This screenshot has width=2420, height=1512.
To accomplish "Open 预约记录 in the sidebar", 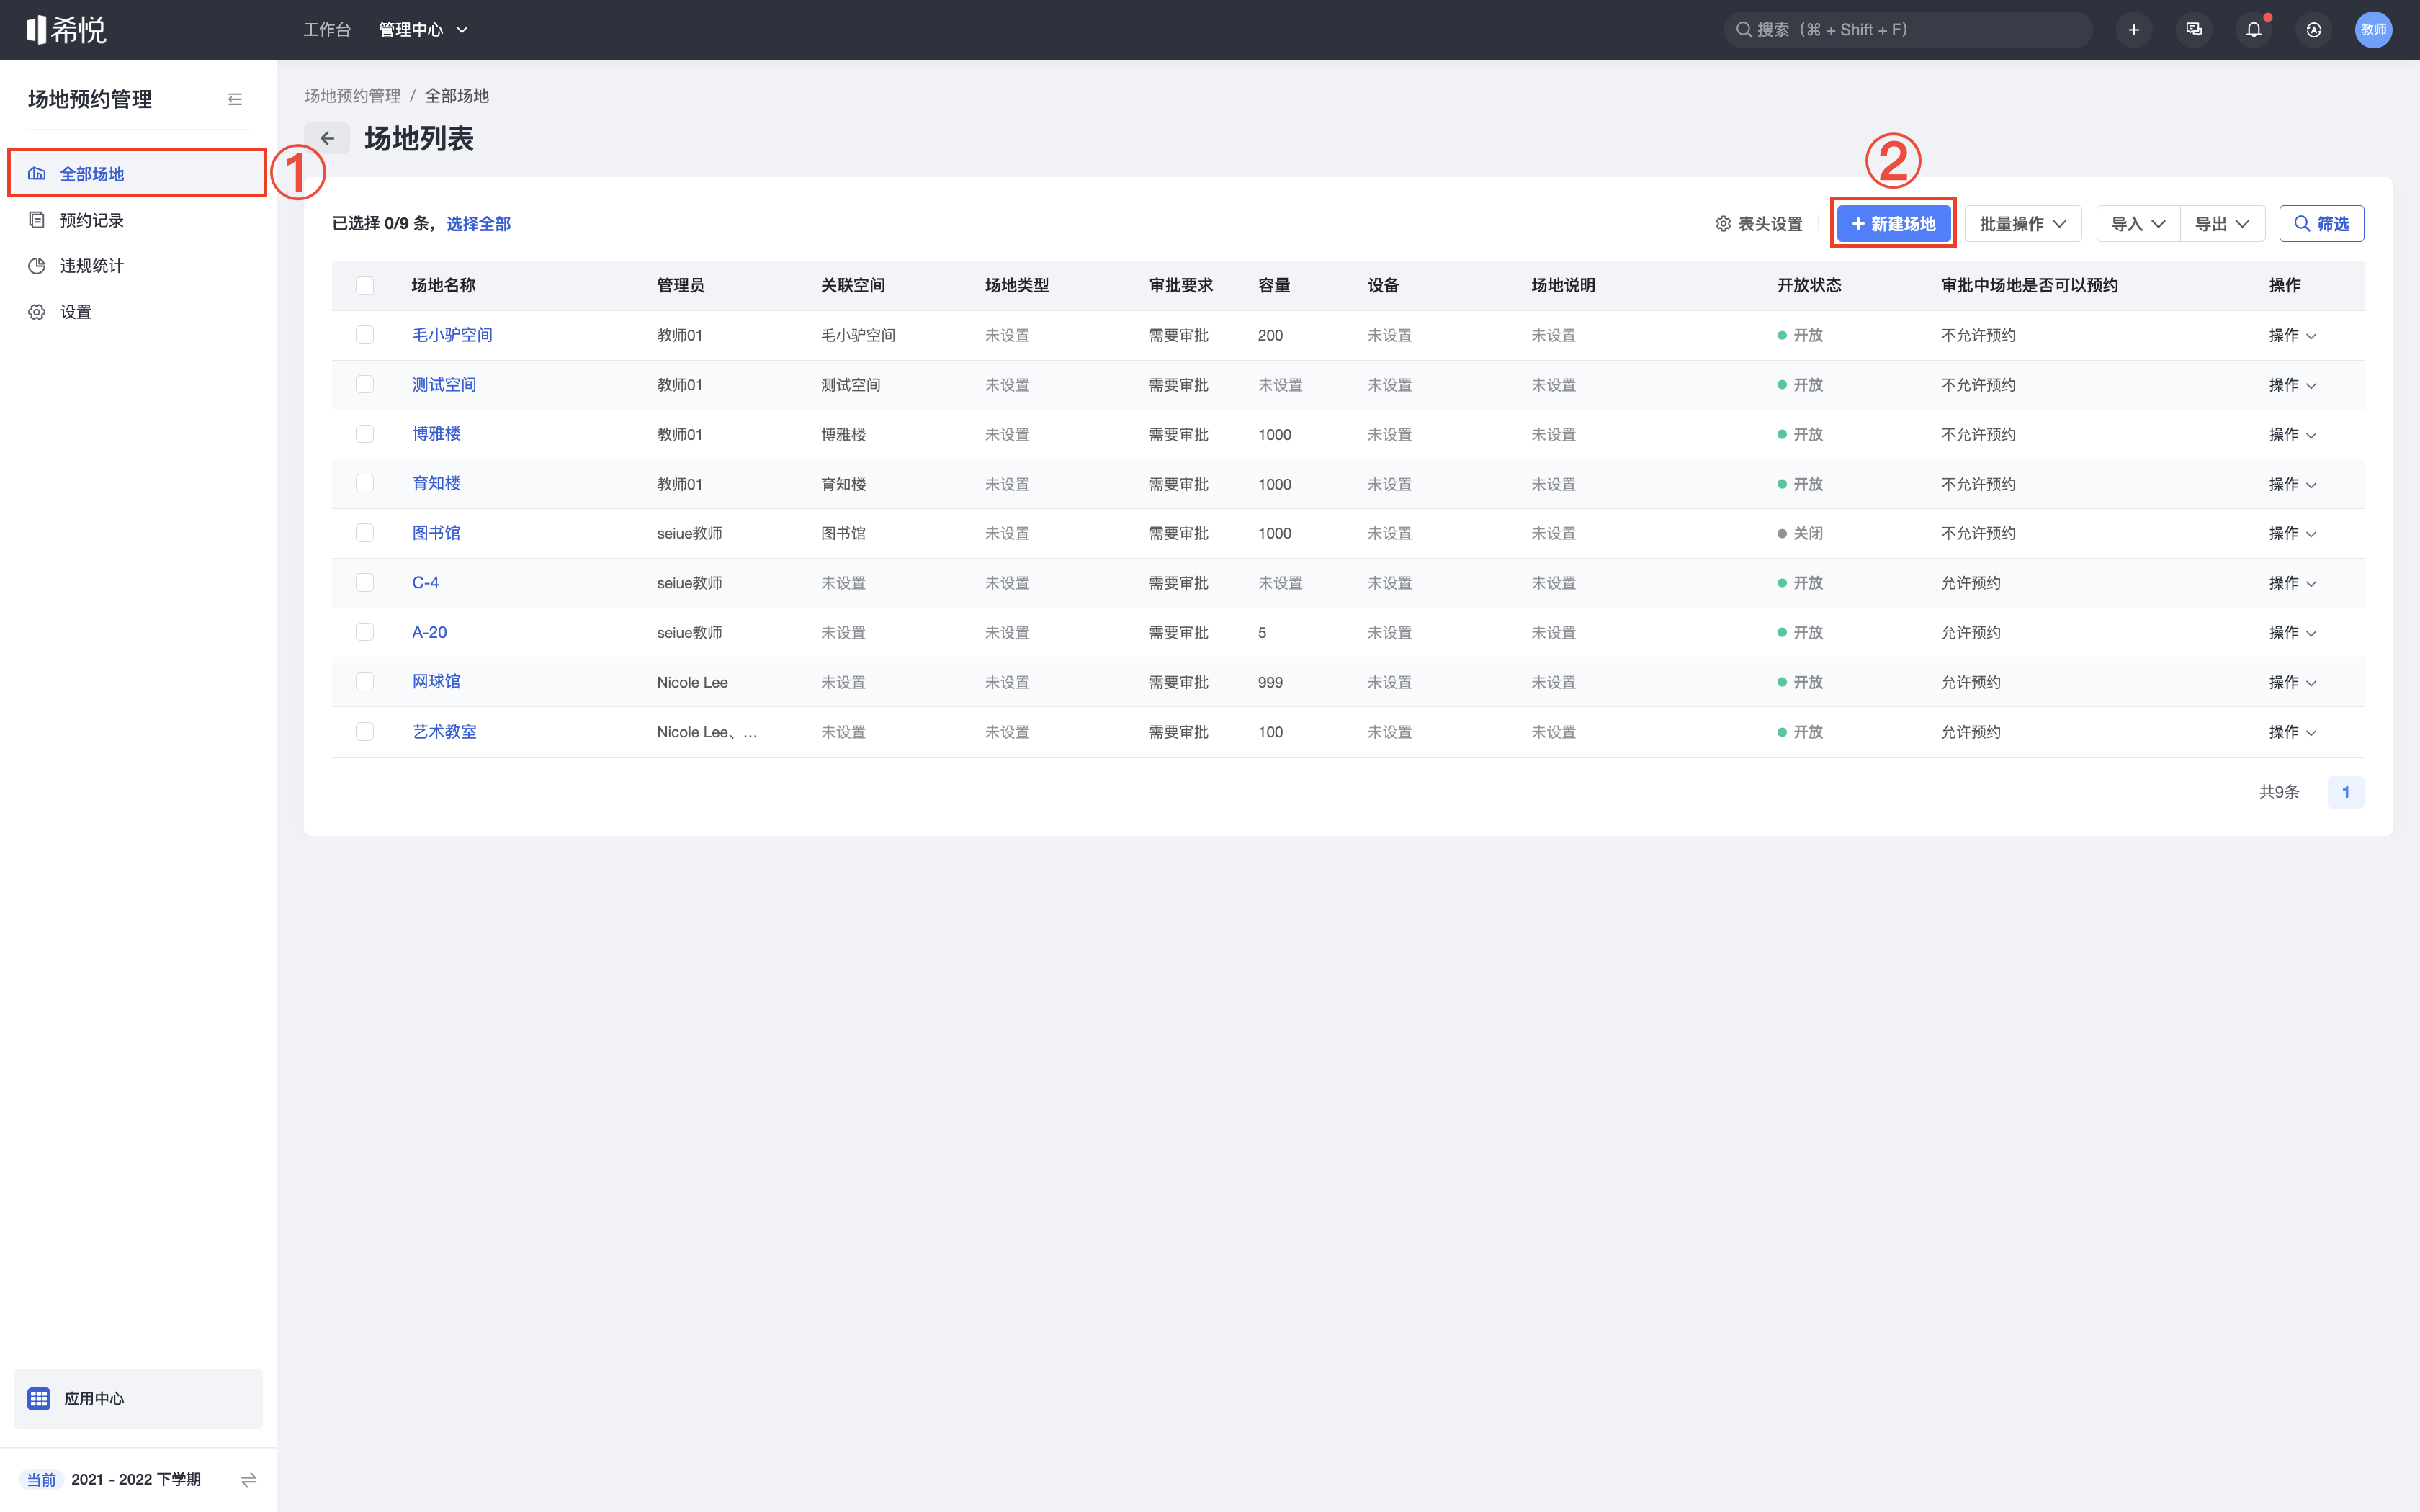I will (138, 220).
